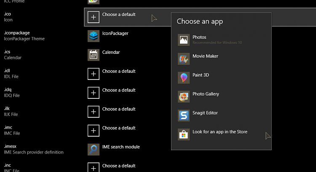Change Calendar default for .ics
Viewport: 316px width, 172px height.
click(111, 52)
